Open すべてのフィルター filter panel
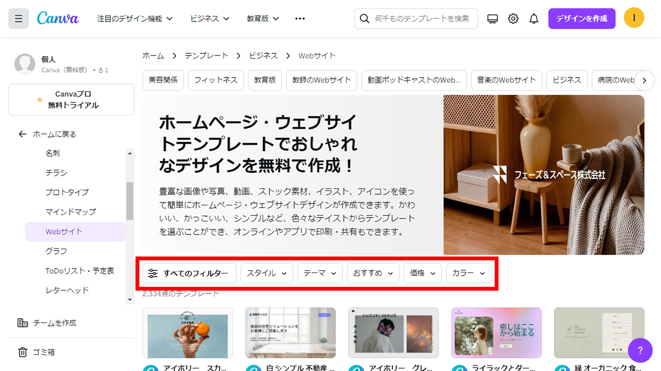Viewport: 661px width, 371px height. (x=189, y=274)
